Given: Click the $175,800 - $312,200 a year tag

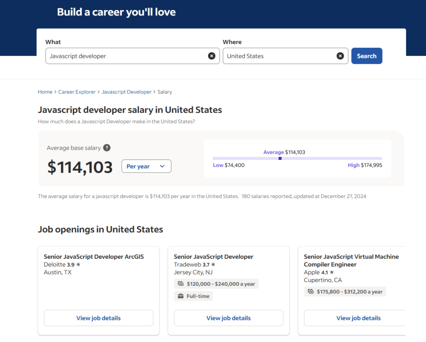Looking at the screenshot, I should [345, 292].
